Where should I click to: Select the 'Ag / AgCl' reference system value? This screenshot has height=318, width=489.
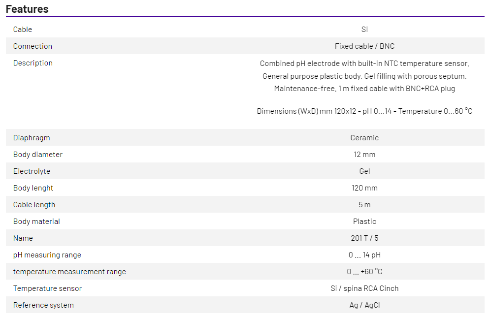tap(364, 305)
